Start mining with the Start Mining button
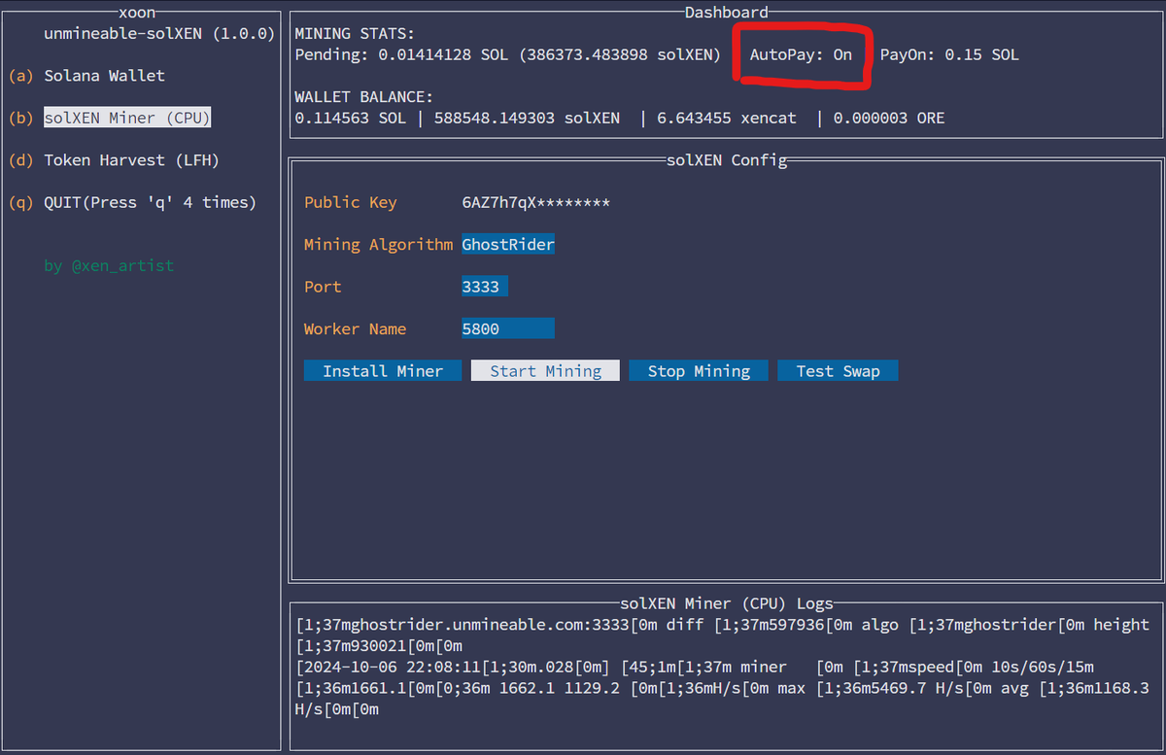1166x755 pixels. click(x=545, y=371)
